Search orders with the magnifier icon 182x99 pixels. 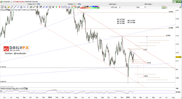pyautogui.click(x=39, y=4)
